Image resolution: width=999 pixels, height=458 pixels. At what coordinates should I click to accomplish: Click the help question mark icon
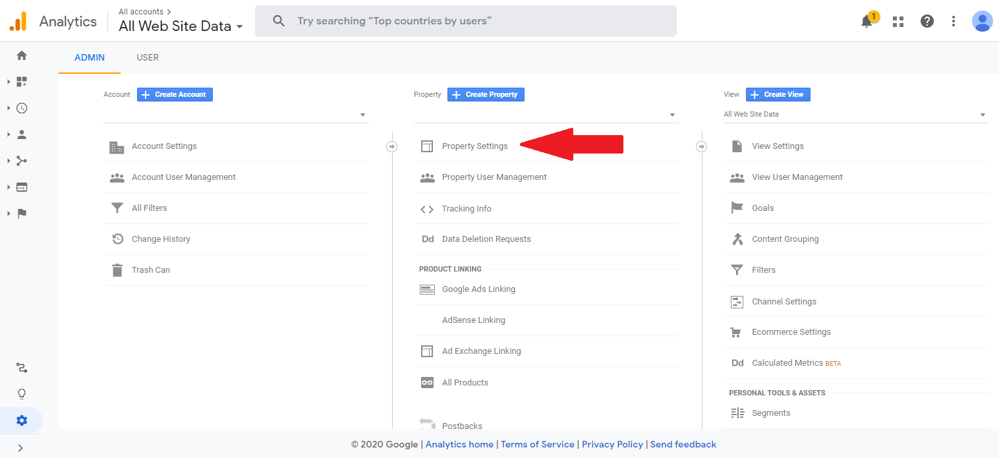click(x=927, y=21)
